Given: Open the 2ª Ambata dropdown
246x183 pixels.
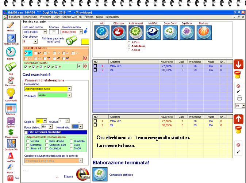Looking at the screenshot, I should (69, 95).
